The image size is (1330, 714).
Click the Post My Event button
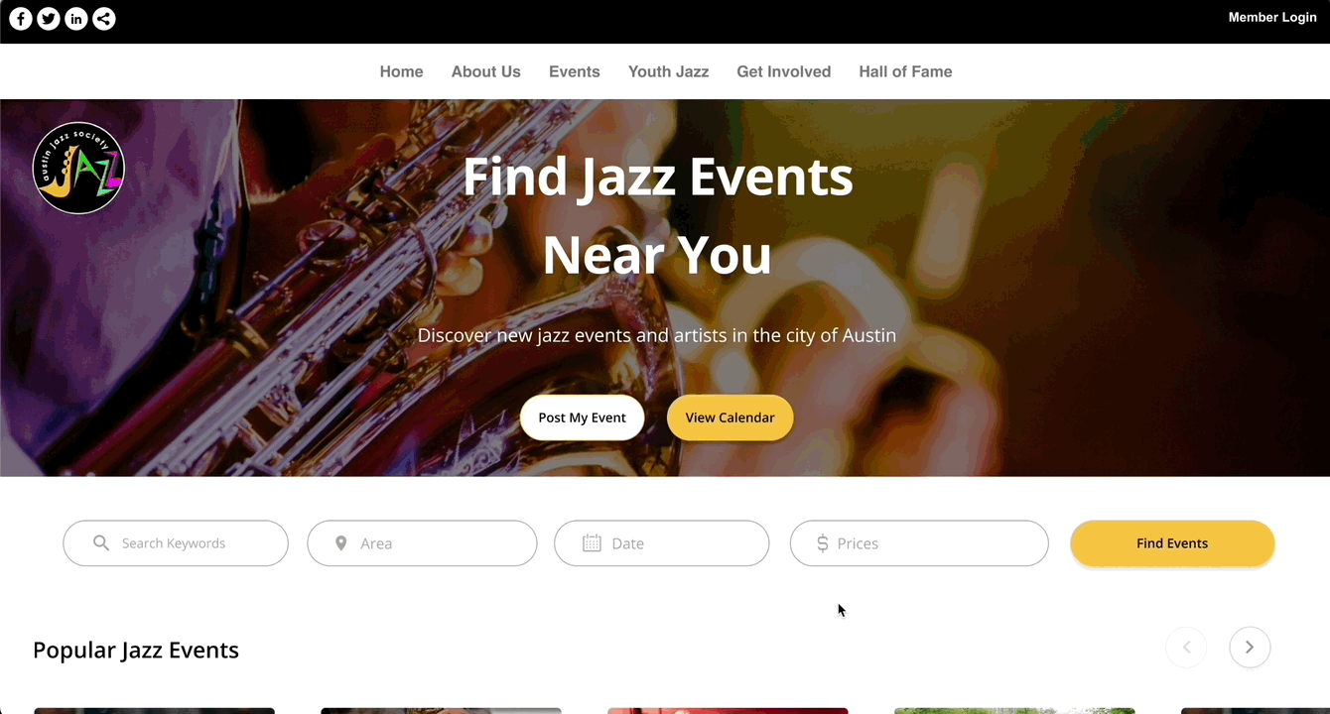582,417
